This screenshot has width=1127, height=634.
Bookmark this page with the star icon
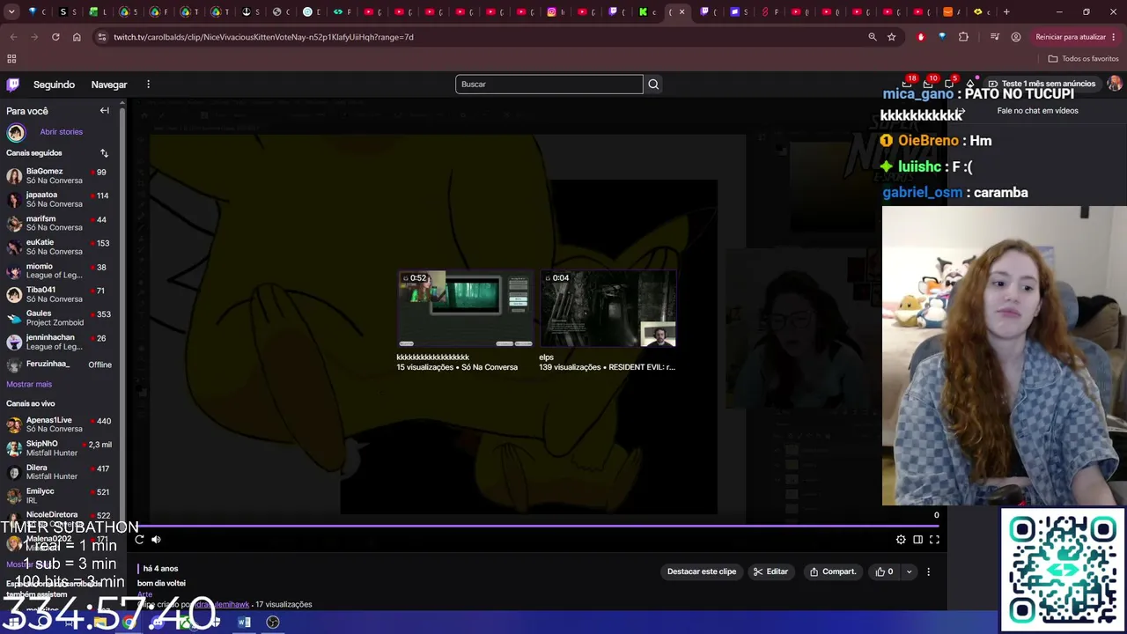892,37
